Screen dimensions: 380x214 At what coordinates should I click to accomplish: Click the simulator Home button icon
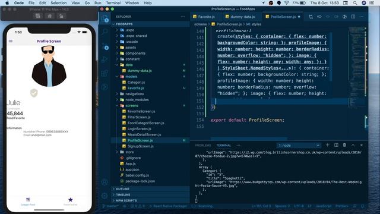click(50, 16)
